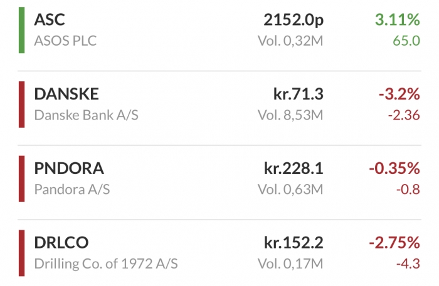Select the DRLCO ticker symbol
439x286 pixels.
(x=61, y=243)
